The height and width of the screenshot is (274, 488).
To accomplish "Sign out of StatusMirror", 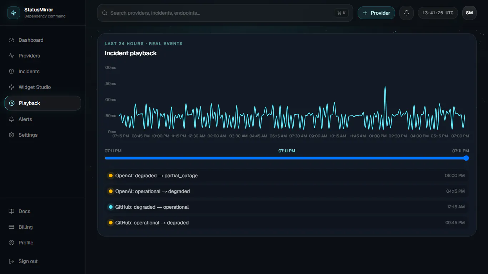I will click(x=43, y=261).
